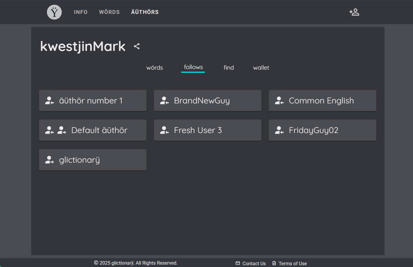Viewport: 413px width, 267px height.
Task: Go to WÖRDS in top navigation
Action: (109, 12)
